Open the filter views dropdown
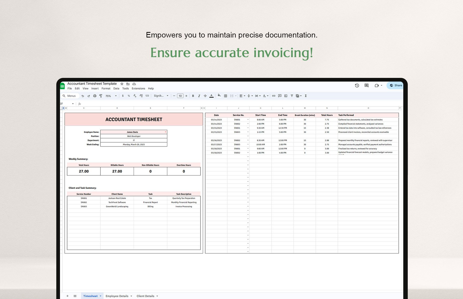The image size is (463, 299). pyautogui.click(x=299, y=96)
